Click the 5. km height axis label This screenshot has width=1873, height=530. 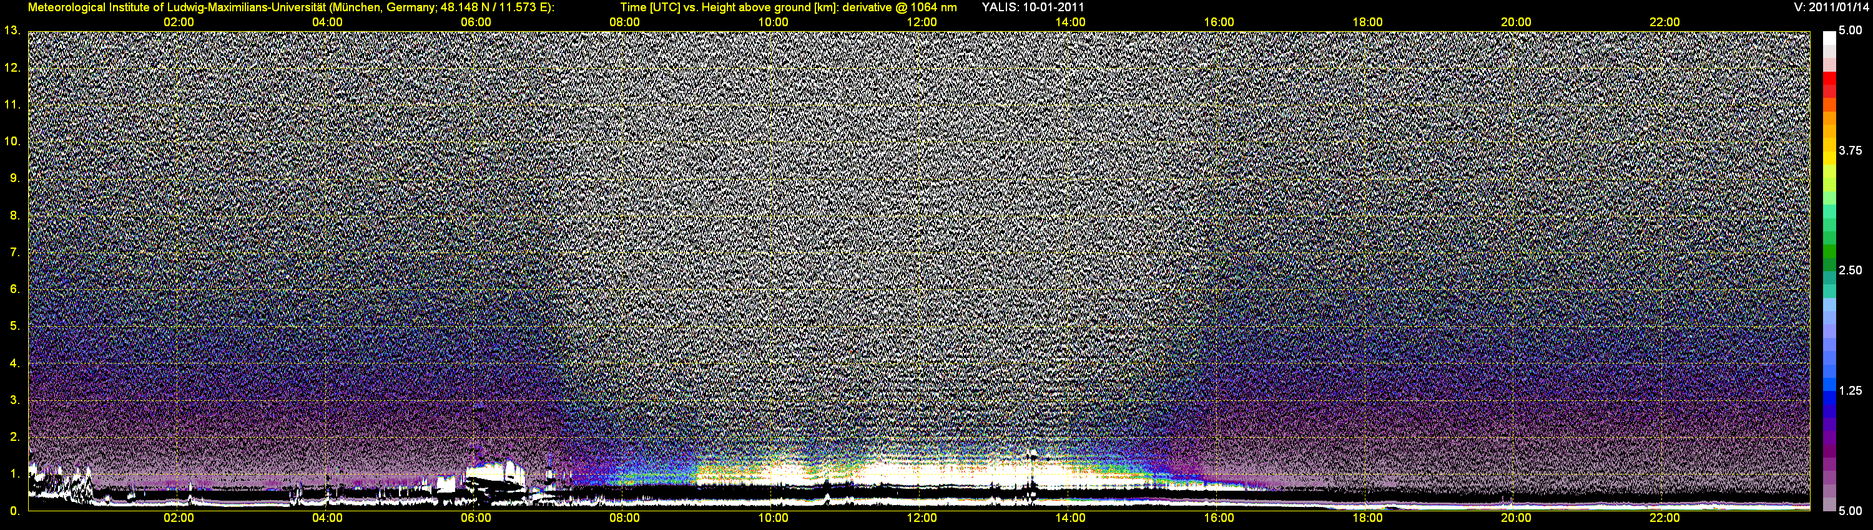coord(15,326)
